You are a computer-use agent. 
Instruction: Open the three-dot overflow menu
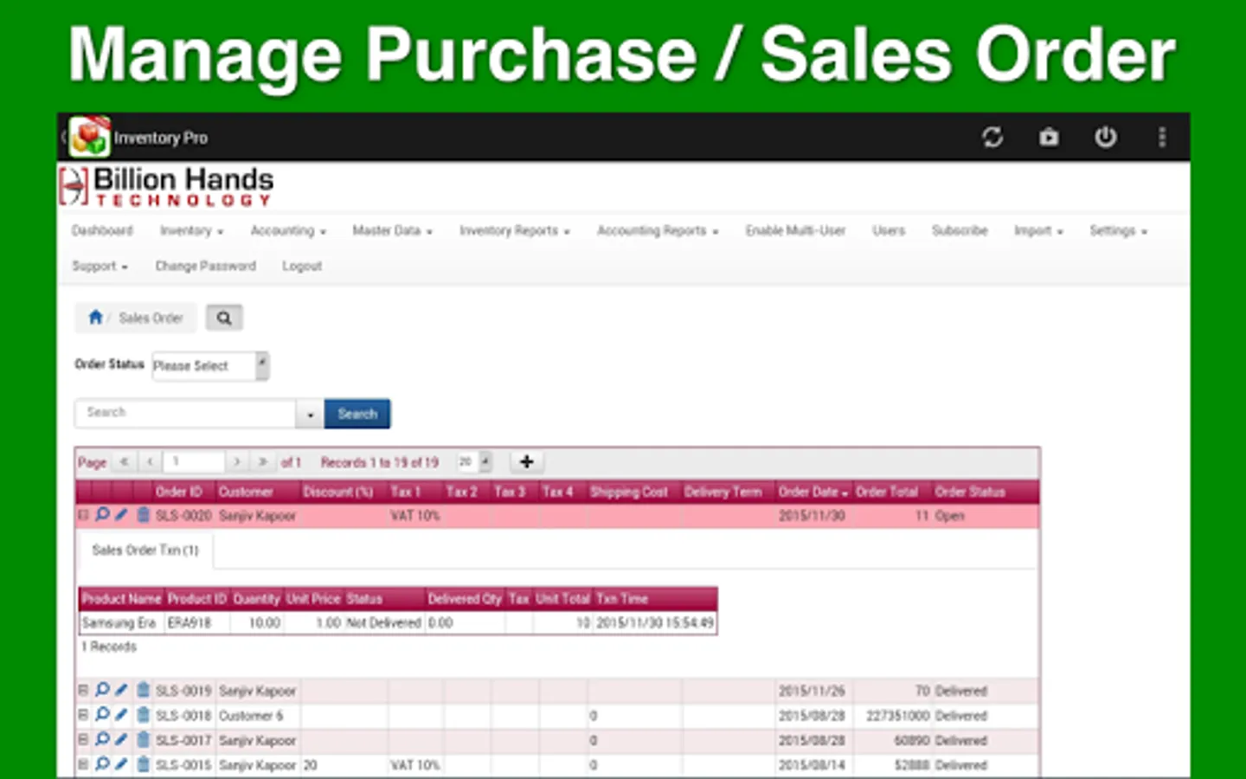pyautogui.click(x=1162, y=137)
